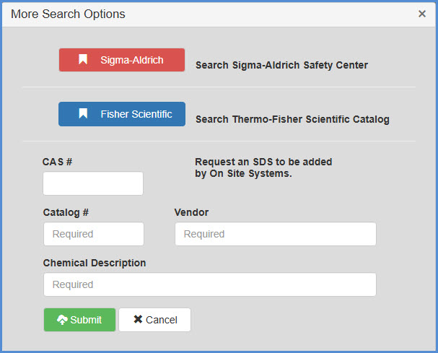438x353 pixels.
Task: Click the 'Chemical Description' field label
Action: 95,263
